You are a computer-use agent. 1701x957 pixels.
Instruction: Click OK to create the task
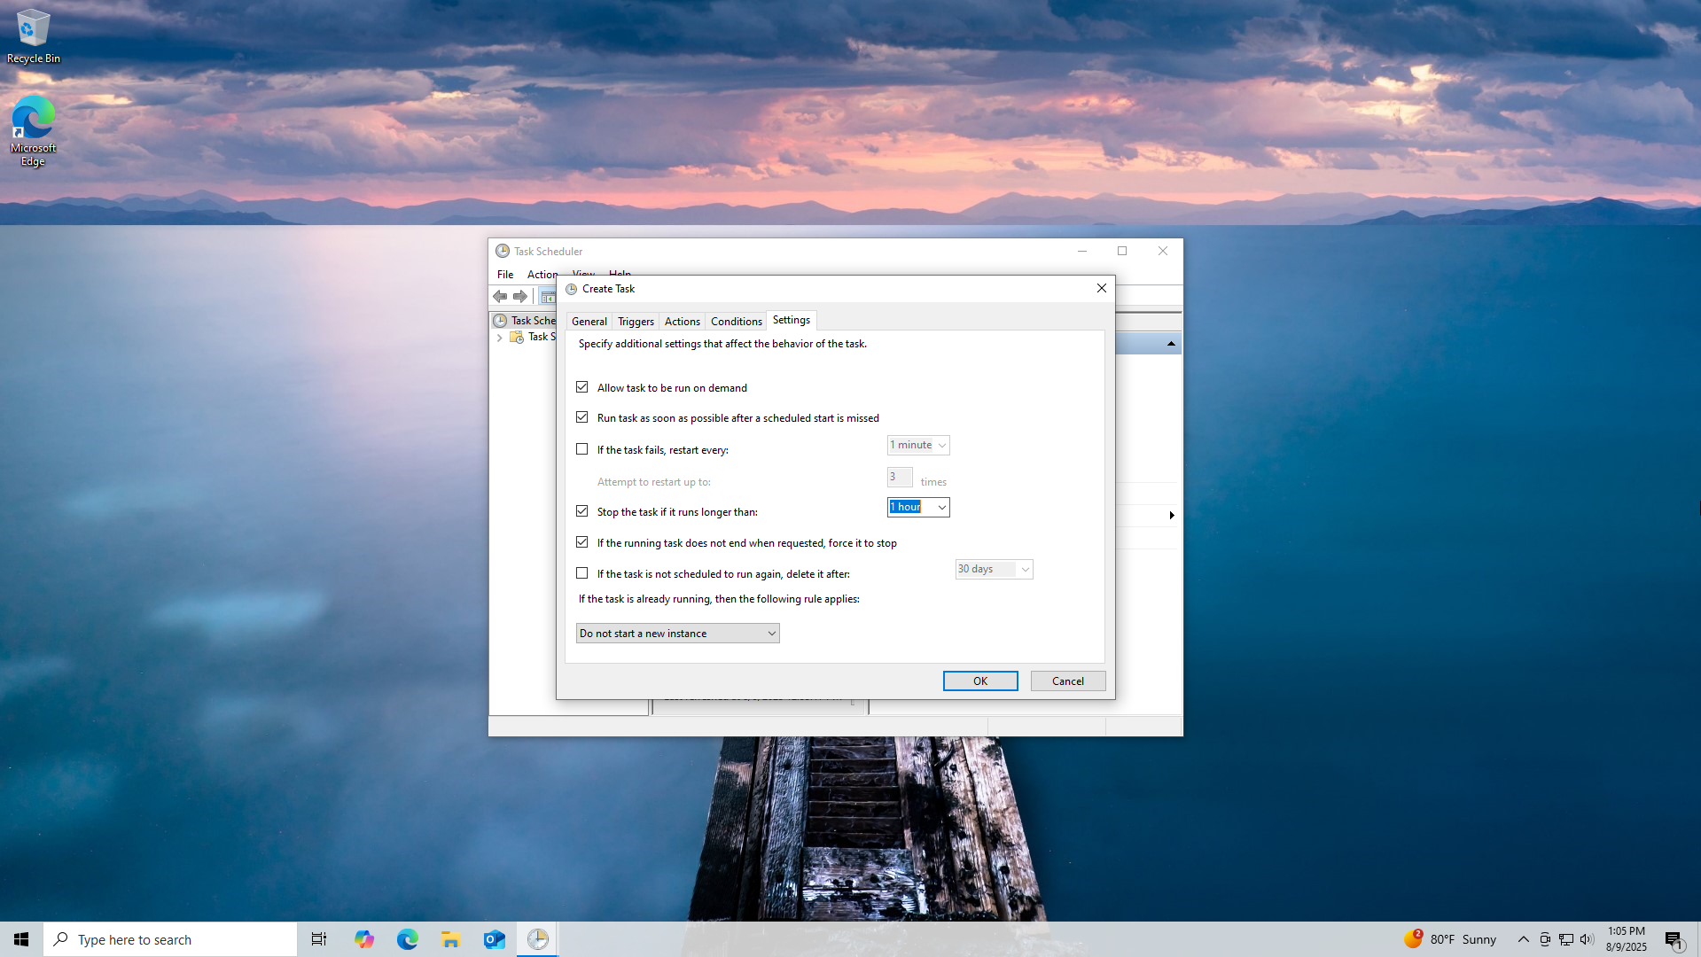[980, 681]
